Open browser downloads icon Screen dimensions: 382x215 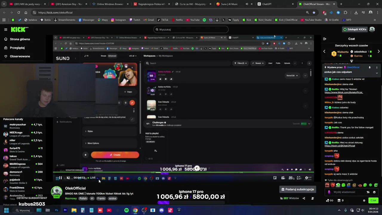pyautogui.click(x=356, y=13)
